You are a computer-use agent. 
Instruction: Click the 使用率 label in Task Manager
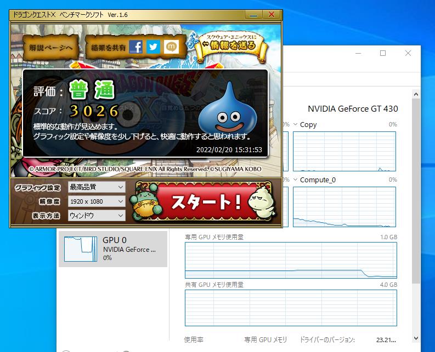point(194,340)
